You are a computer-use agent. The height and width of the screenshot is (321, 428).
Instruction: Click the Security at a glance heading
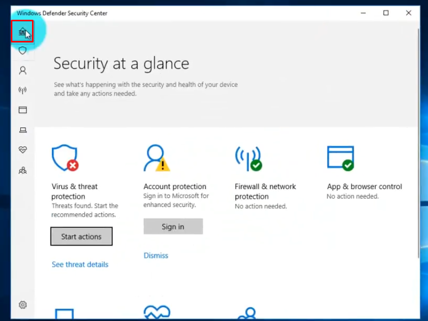tap(121, 63)
